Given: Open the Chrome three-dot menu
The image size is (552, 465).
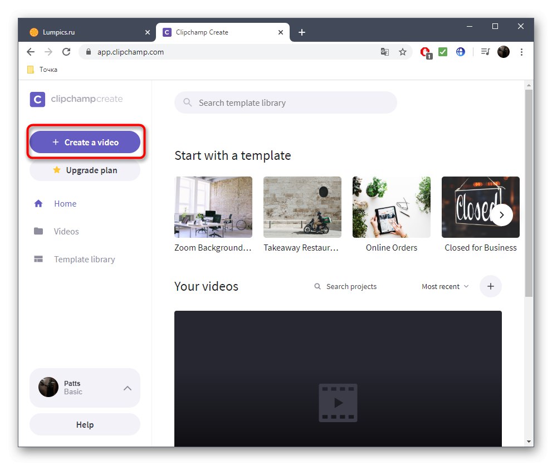Looking at the screenshot, I should pos(521,51).
